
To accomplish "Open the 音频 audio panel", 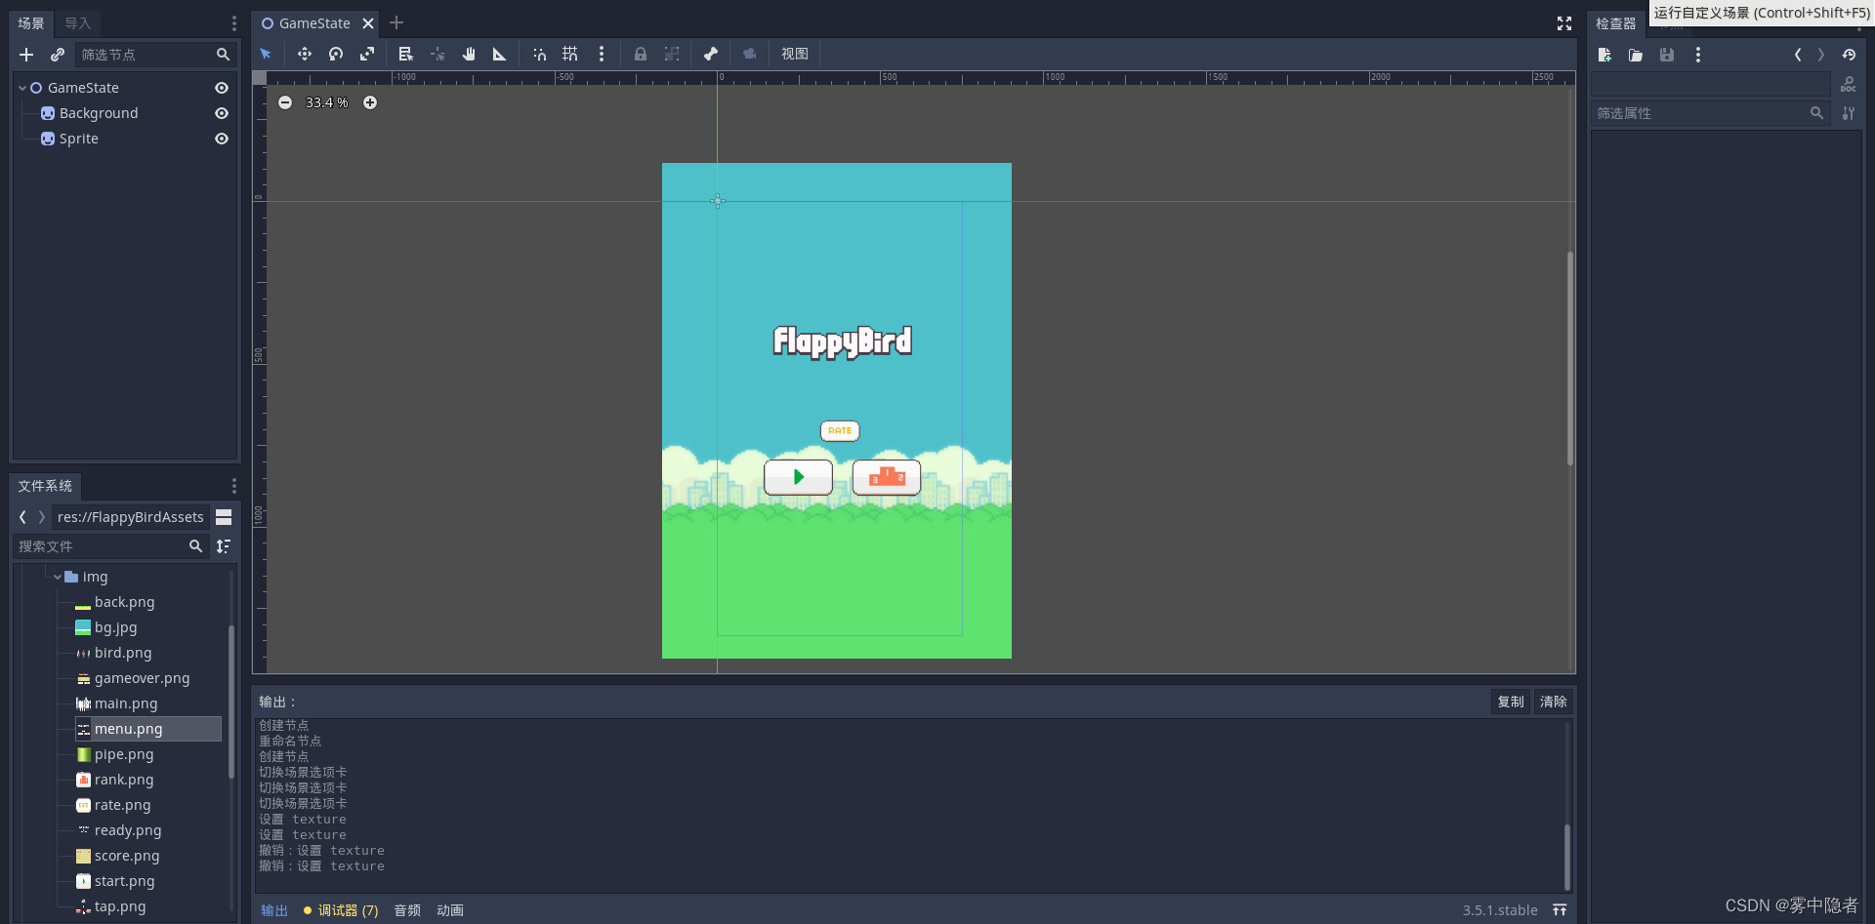I will pos(407,910).
